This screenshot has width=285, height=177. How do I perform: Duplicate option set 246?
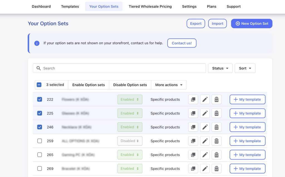193,127
